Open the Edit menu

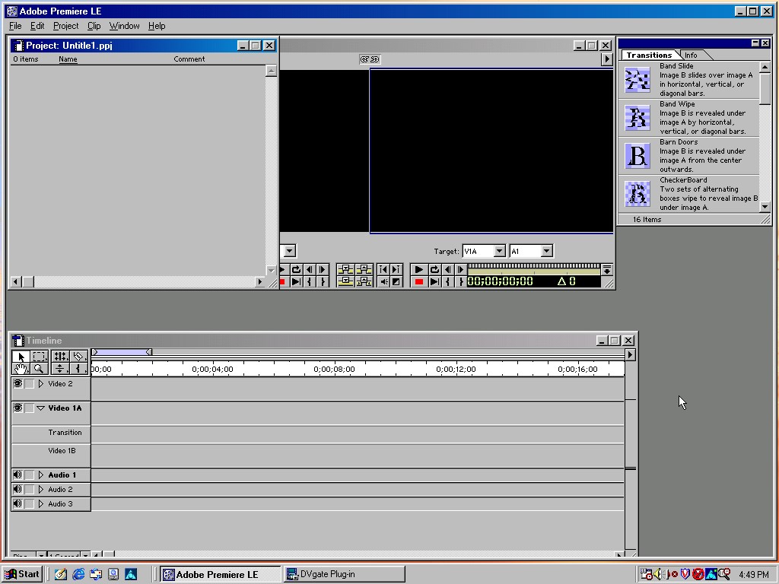37,26
